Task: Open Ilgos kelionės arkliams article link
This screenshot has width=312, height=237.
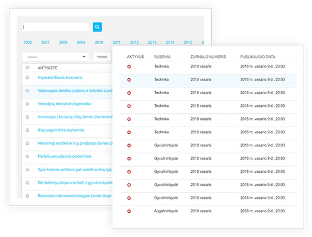Action: click(x=75, y=169)
